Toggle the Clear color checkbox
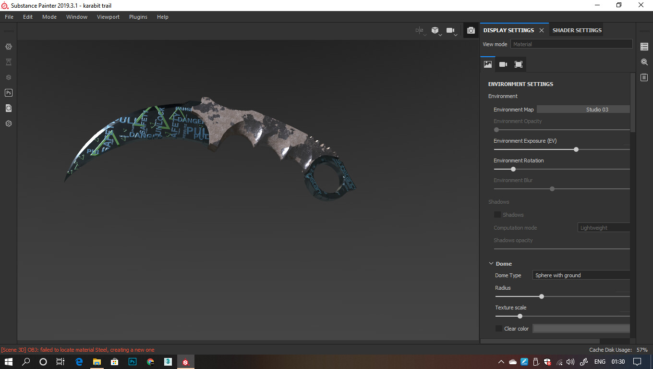Screen dimensions: 653x369 click(498, 328)
